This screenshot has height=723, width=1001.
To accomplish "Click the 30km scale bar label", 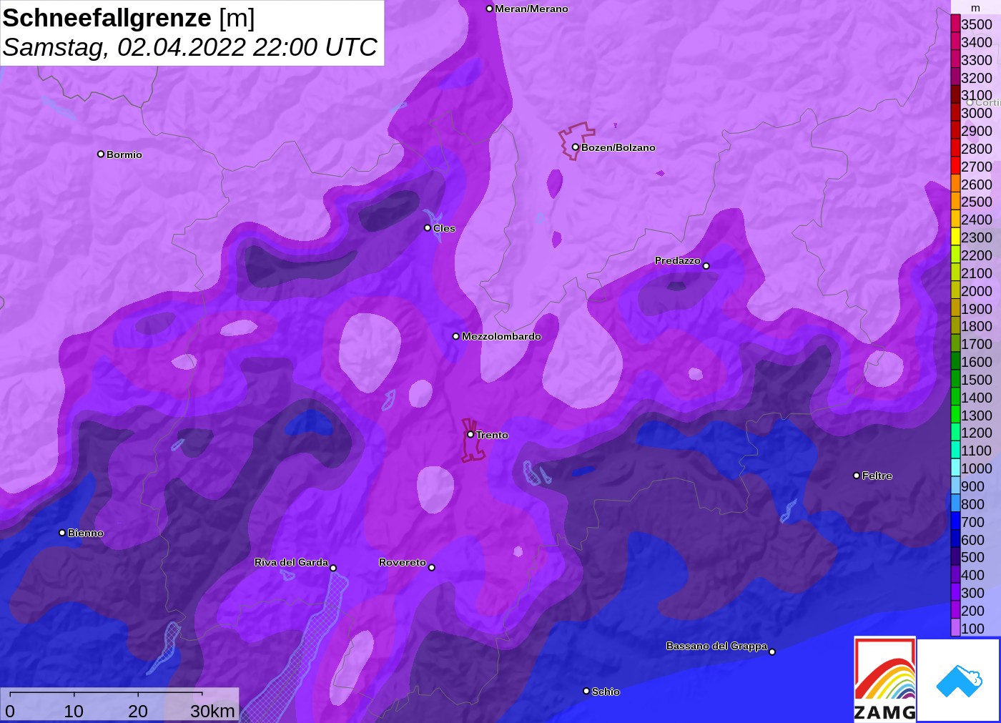I will [212, 711].
